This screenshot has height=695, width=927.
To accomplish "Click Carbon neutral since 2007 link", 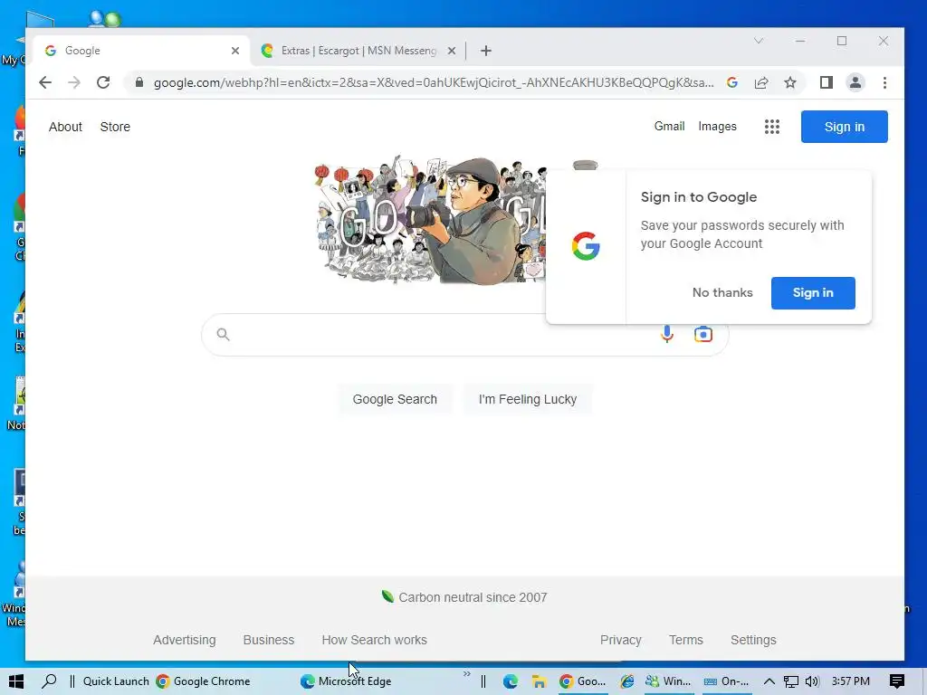I will click(464, 597).
